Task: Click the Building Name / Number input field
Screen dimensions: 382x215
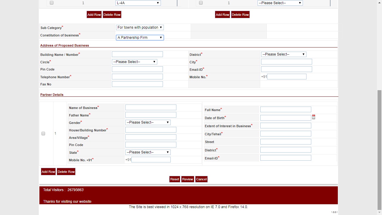Action: point(137,54)
